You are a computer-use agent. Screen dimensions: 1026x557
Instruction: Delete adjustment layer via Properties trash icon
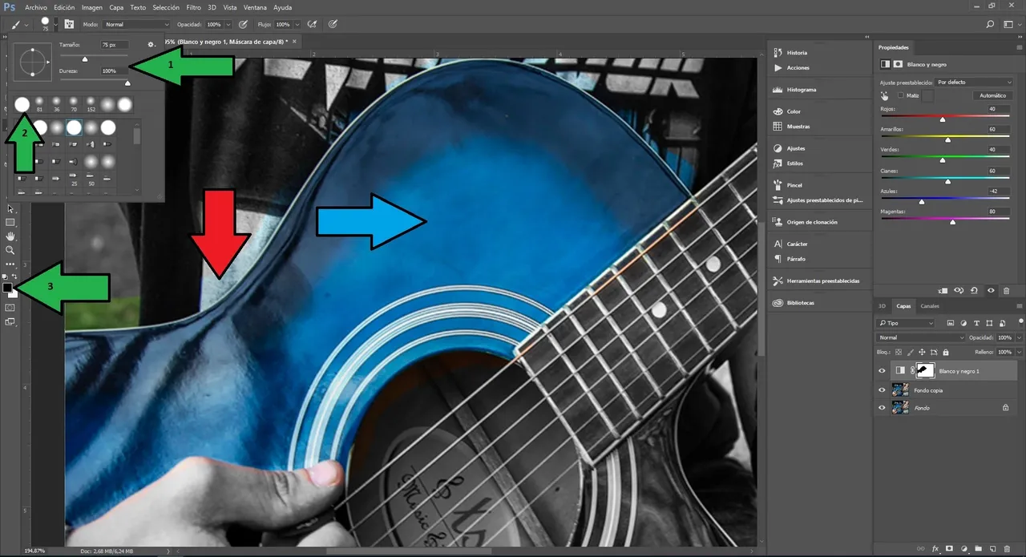click(x=1007, y=290)
